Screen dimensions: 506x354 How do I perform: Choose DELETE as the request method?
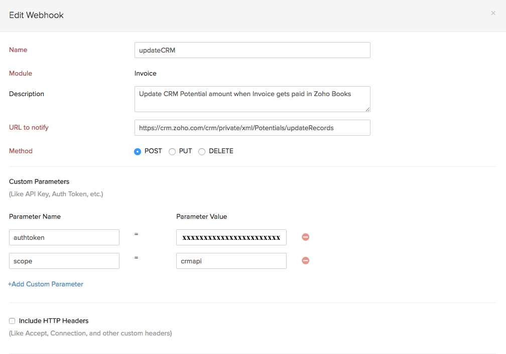201,151
